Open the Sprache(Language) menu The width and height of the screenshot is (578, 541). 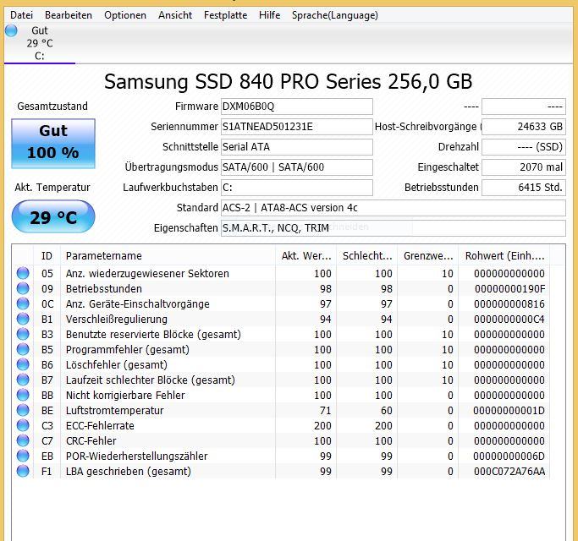click(335, 15)
